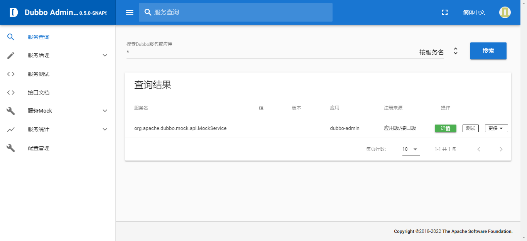
Task: Select 服务查询 in the sidebar menu
Action: [x=37, y=37]
